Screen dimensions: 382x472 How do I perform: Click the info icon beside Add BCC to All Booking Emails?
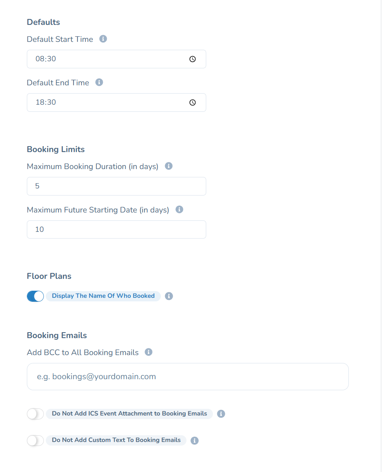(x=149, y=352)
